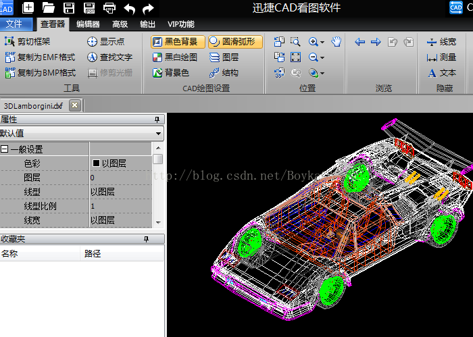Image resolution: width=473 pixels, height=337 pixels.
Task: Rotate view clockwise icon in 位置 group
Action: [279, 57]
